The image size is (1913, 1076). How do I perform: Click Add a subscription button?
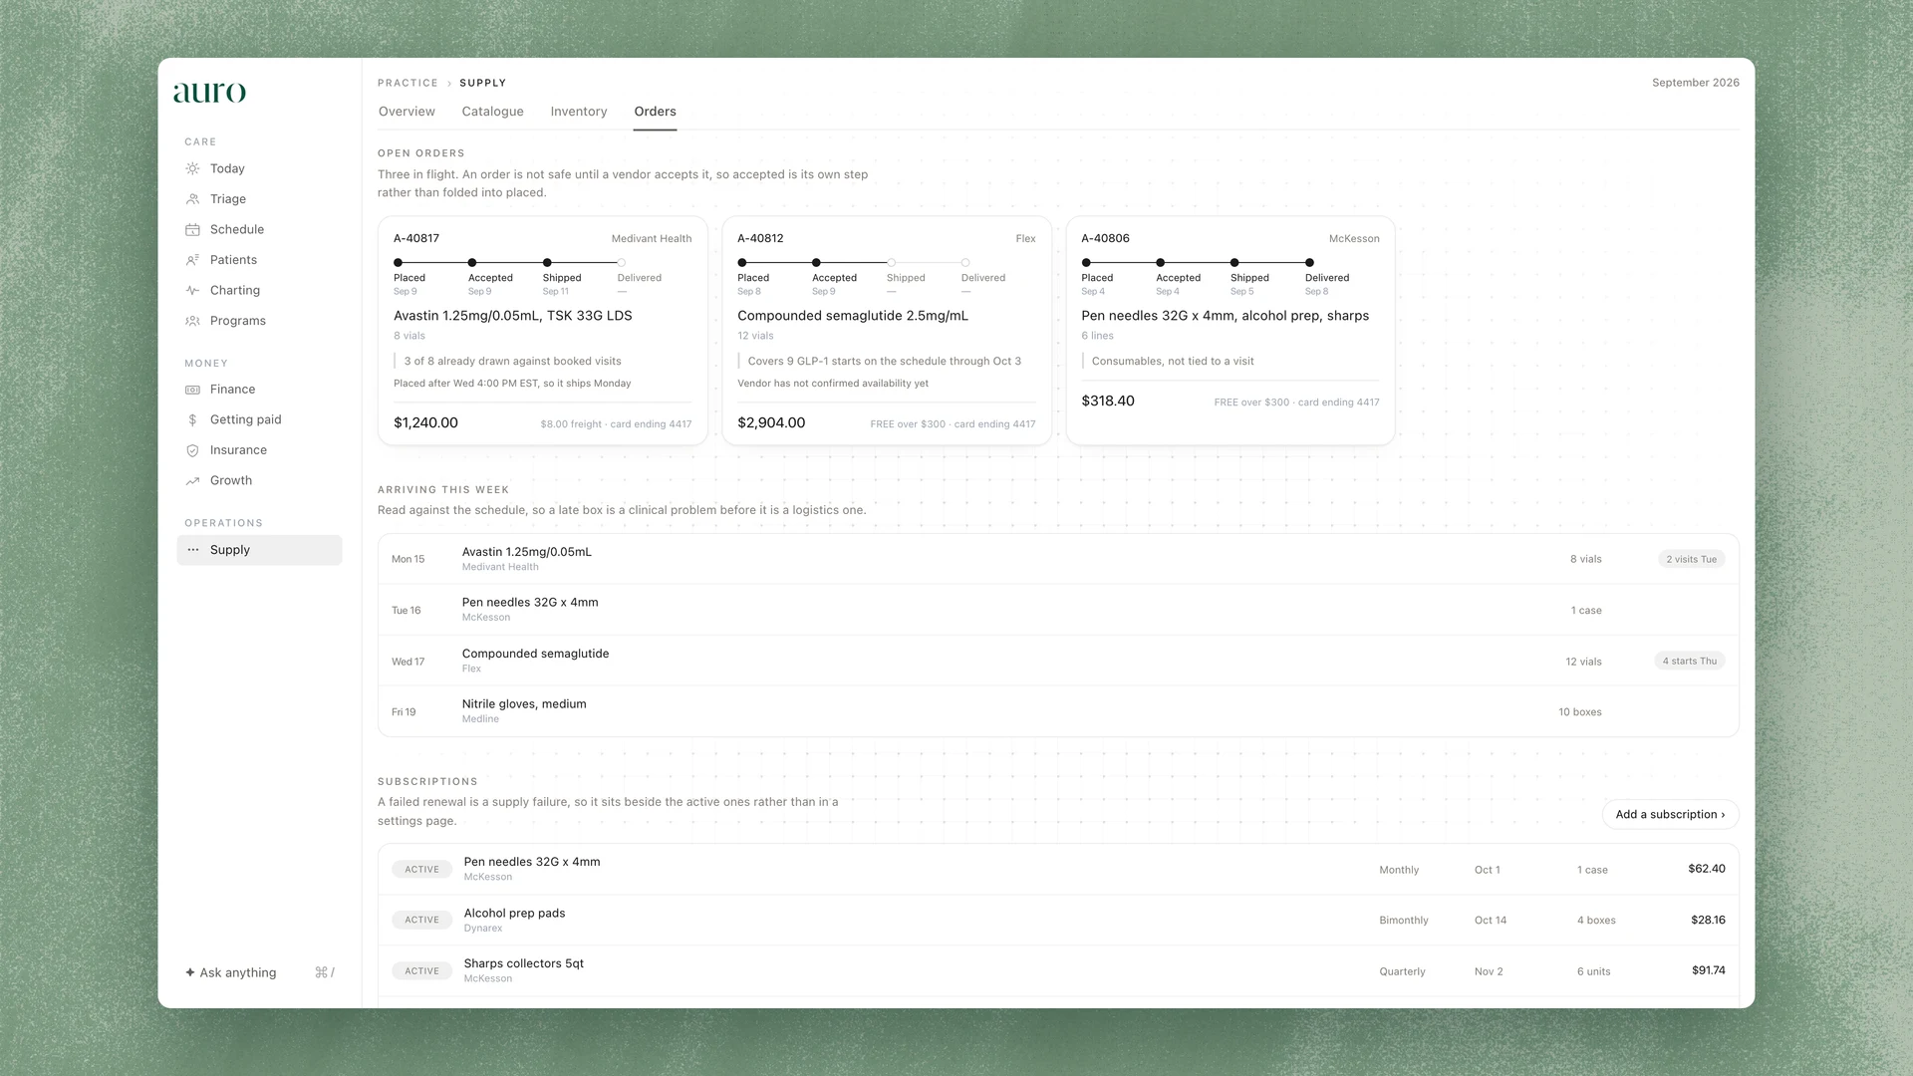tap(1670, 814)
